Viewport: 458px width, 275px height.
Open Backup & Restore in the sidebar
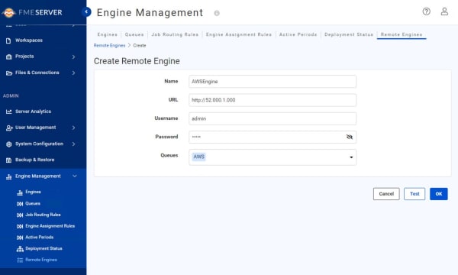tap(35, 160)
